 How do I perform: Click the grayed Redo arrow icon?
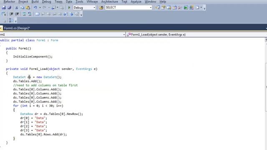[45, 7]
